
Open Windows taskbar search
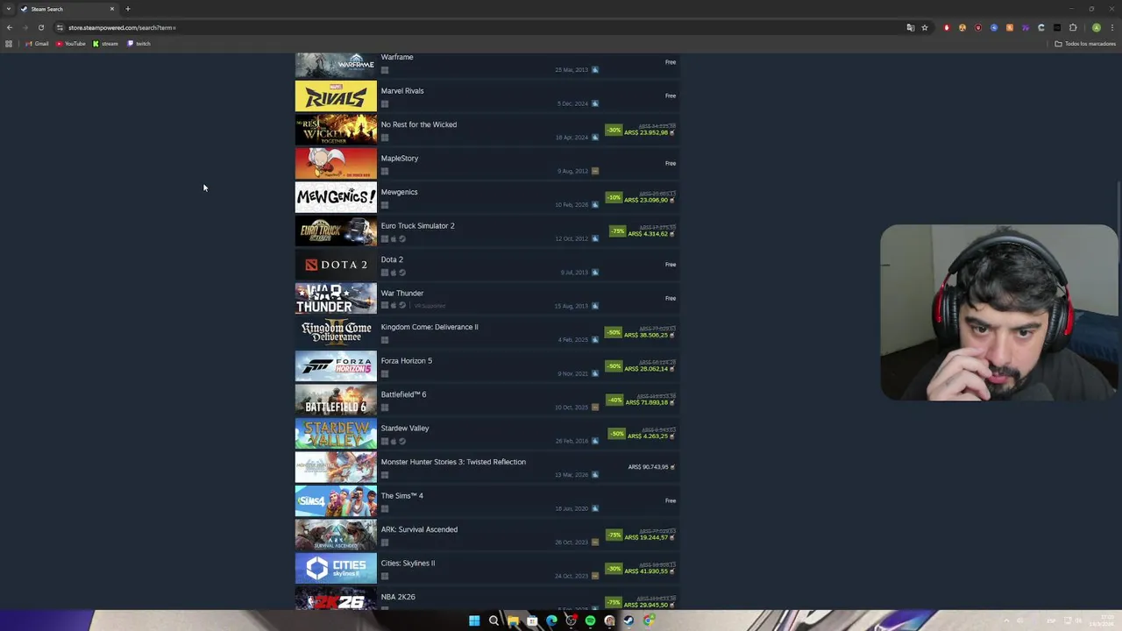pyautogui.click(x=494, y=620)
